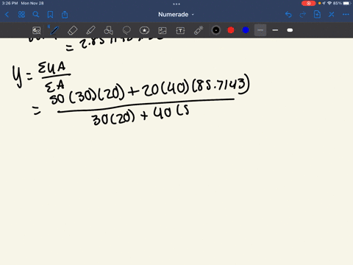Choose the blue pen color
Screen dimensions: 353x265
(x=246, y=30)
